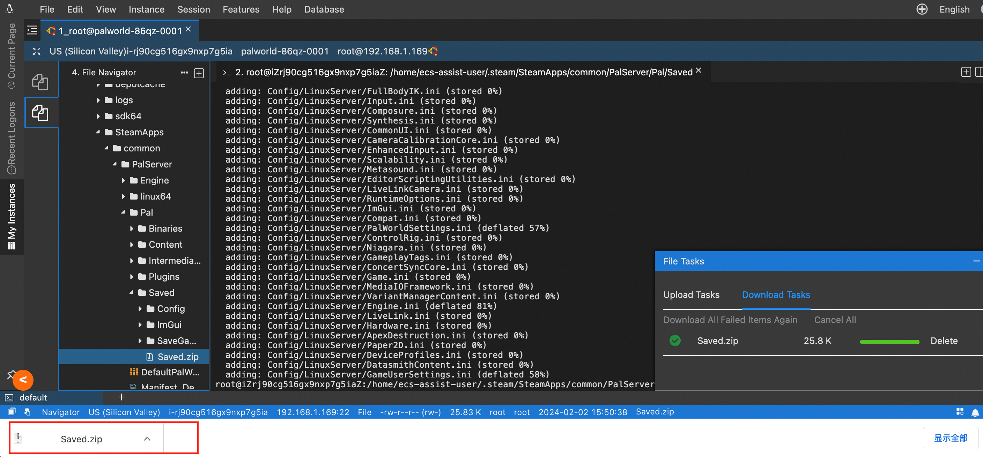Click the plus circle icon next to English

coord(922,9)
